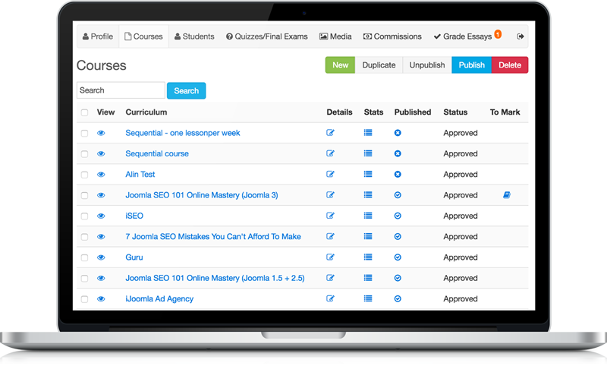Image resolution: width=607 pixels, height=366 pixels.
Task: Open stats for Joomla SEO 101 (Joomla 1.5 + 2.5)
Action: click(x=368, y=278)
